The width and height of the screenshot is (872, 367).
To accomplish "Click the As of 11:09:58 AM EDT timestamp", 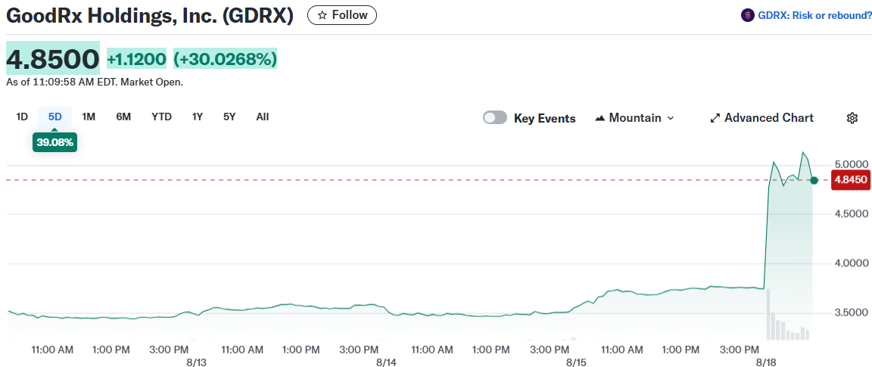I will tap(95, 82).
